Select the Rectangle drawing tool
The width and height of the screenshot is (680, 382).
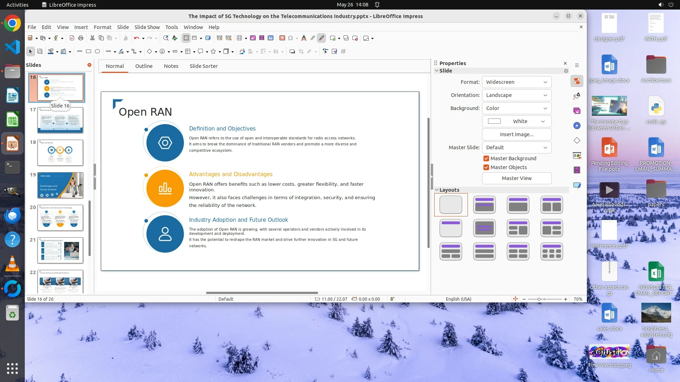tap(89, 52)
